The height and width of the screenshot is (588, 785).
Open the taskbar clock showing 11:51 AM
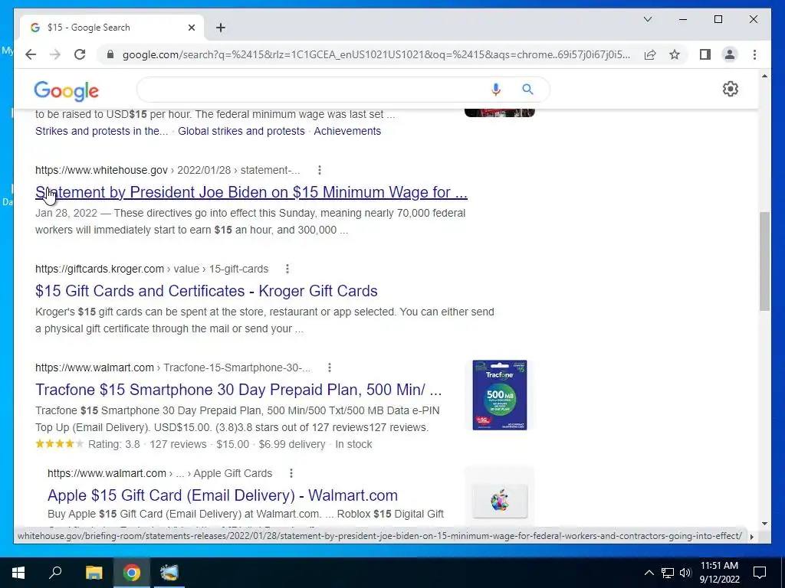click(719, 573)
